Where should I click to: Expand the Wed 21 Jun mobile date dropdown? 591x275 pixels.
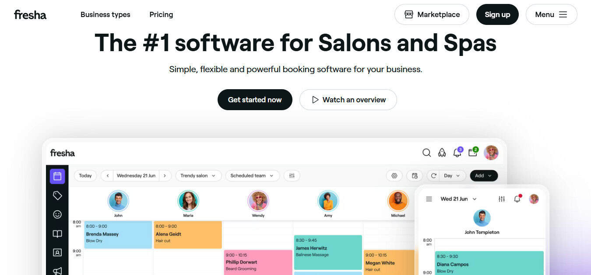[458, 199]
